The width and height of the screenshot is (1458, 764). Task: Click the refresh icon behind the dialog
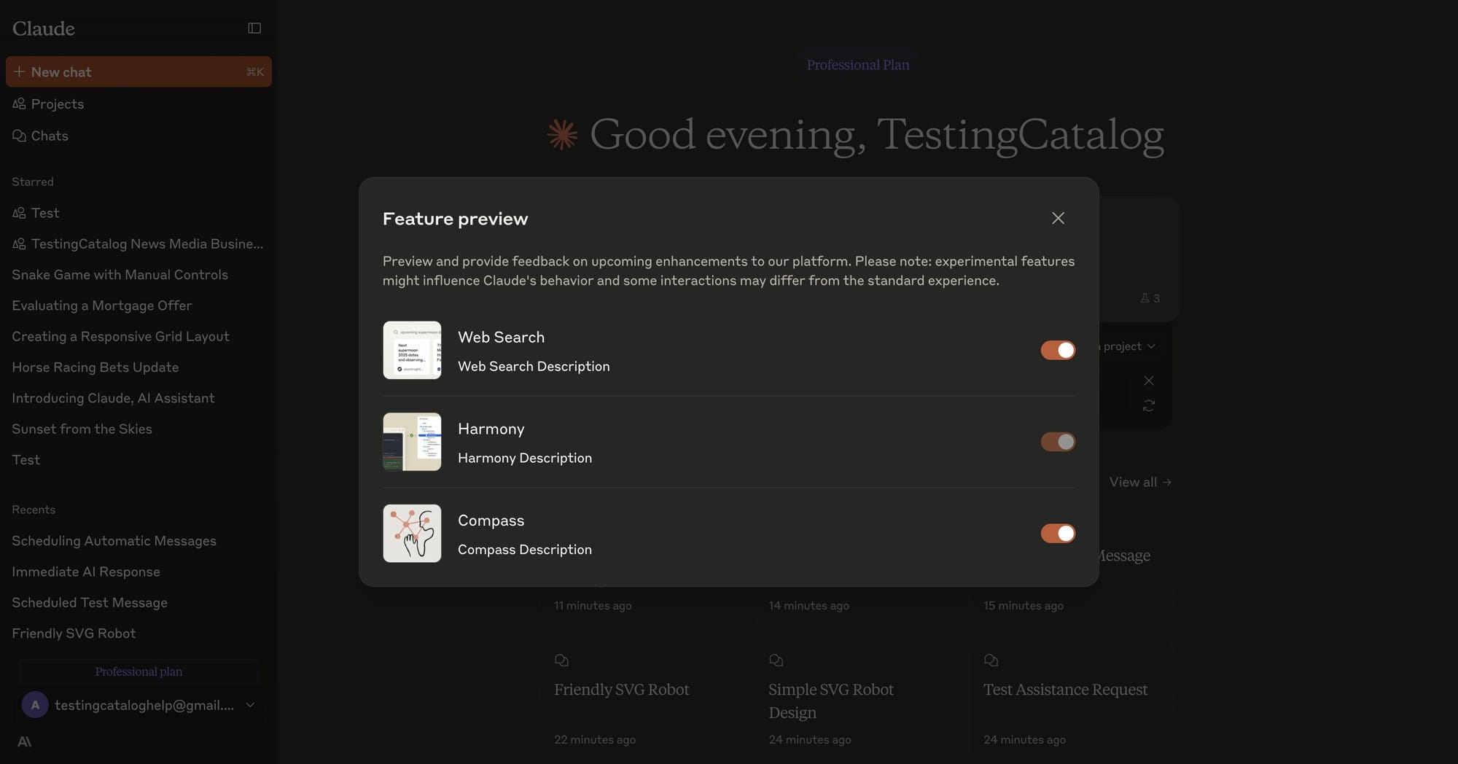(x=1149, y=406)
